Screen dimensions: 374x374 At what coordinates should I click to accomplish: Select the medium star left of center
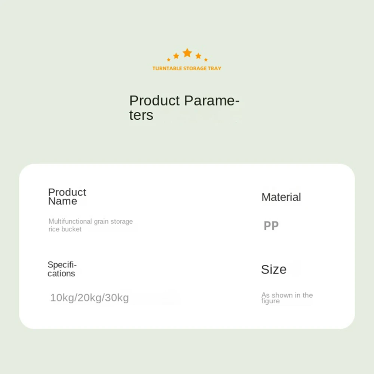(x=176, y=56)
